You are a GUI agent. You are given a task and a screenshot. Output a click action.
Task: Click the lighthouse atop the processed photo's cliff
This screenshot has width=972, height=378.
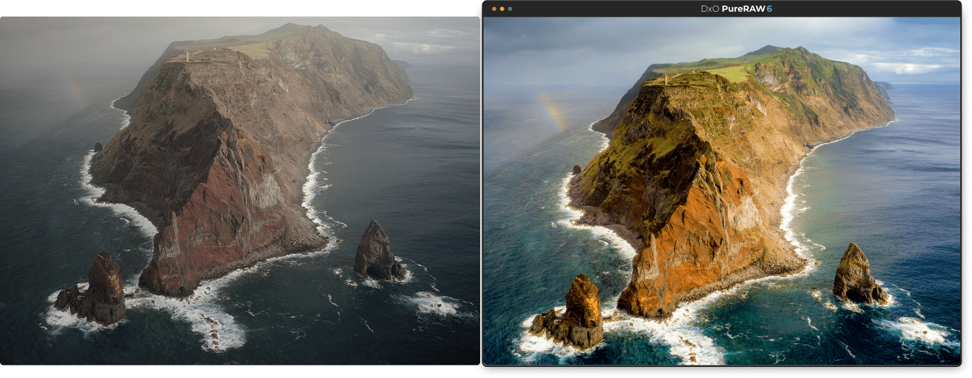tap(666, 79)
